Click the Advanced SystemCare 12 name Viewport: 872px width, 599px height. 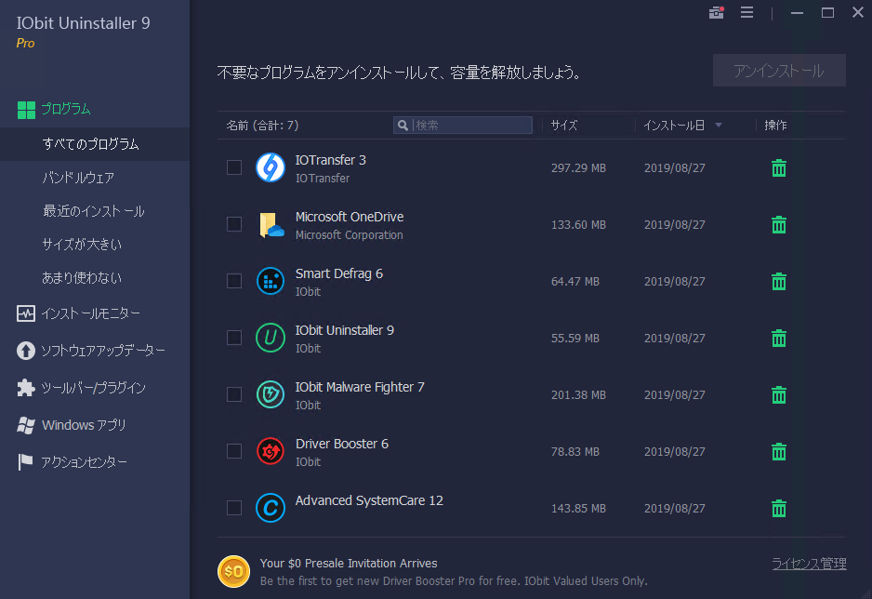tap(369, 500)
